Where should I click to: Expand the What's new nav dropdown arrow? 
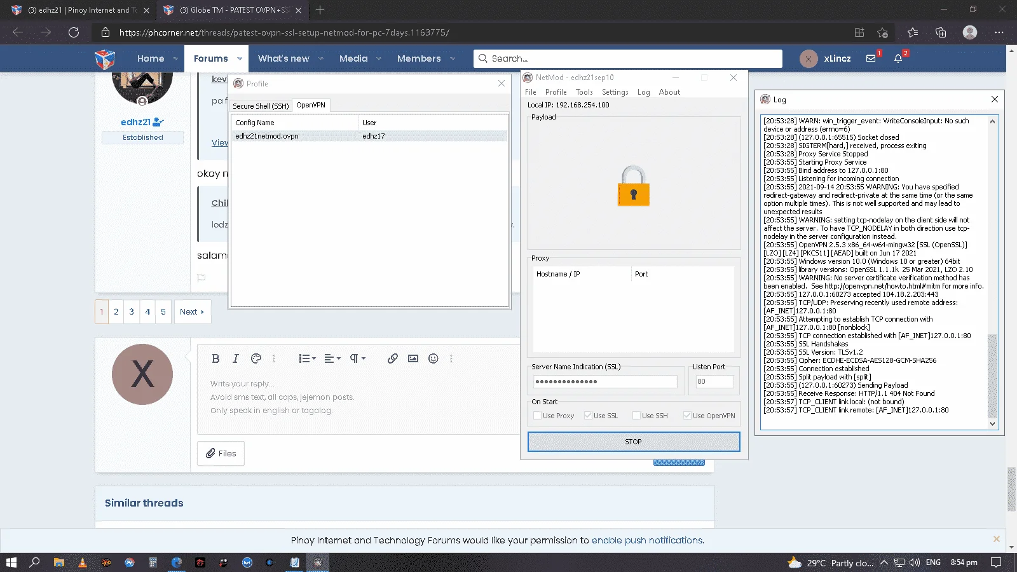tap(321, 58)
